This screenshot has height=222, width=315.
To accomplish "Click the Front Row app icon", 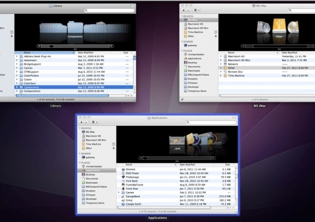I will (123, 188).
